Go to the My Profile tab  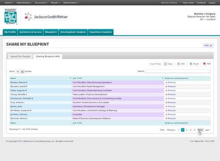[10, 32]
